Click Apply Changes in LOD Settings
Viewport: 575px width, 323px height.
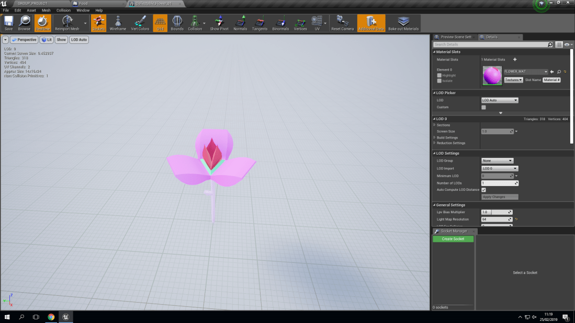[x=500, y=197]
